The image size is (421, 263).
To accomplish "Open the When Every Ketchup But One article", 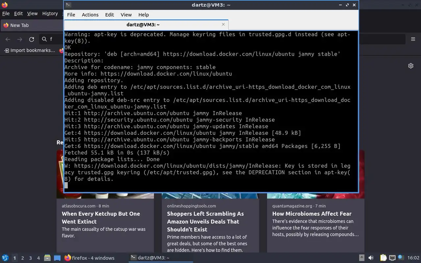I will pyautogui.click(x=101, y=218).
